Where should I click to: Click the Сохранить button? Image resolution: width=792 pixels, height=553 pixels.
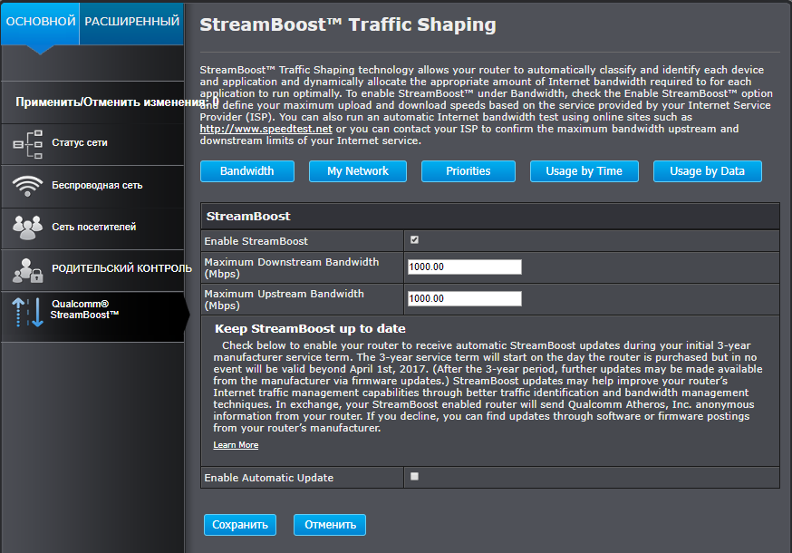240,525
